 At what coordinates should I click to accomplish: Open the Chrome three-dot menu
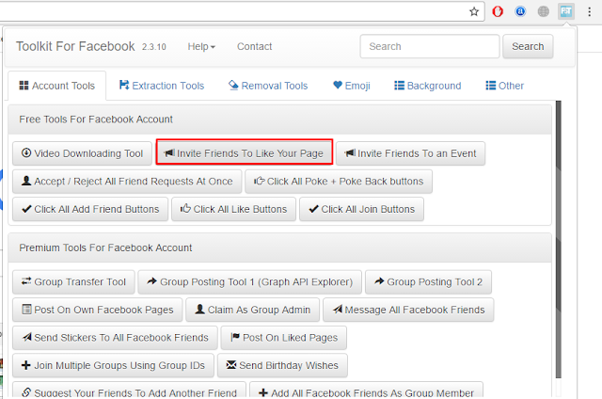[590, 11]
